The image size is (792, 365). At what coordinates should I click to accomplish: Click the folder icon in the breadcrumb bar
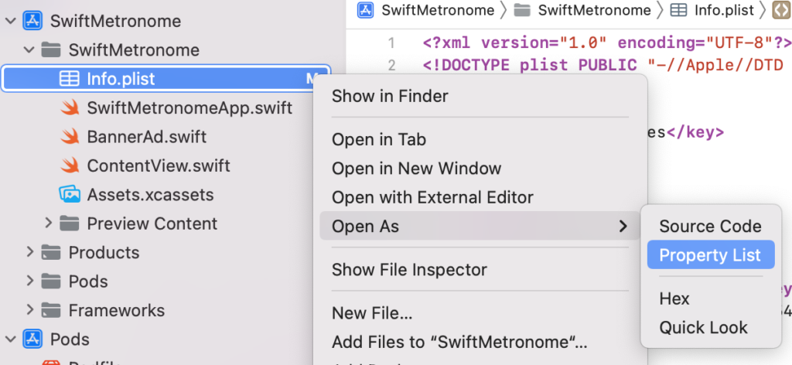[522, 10]
